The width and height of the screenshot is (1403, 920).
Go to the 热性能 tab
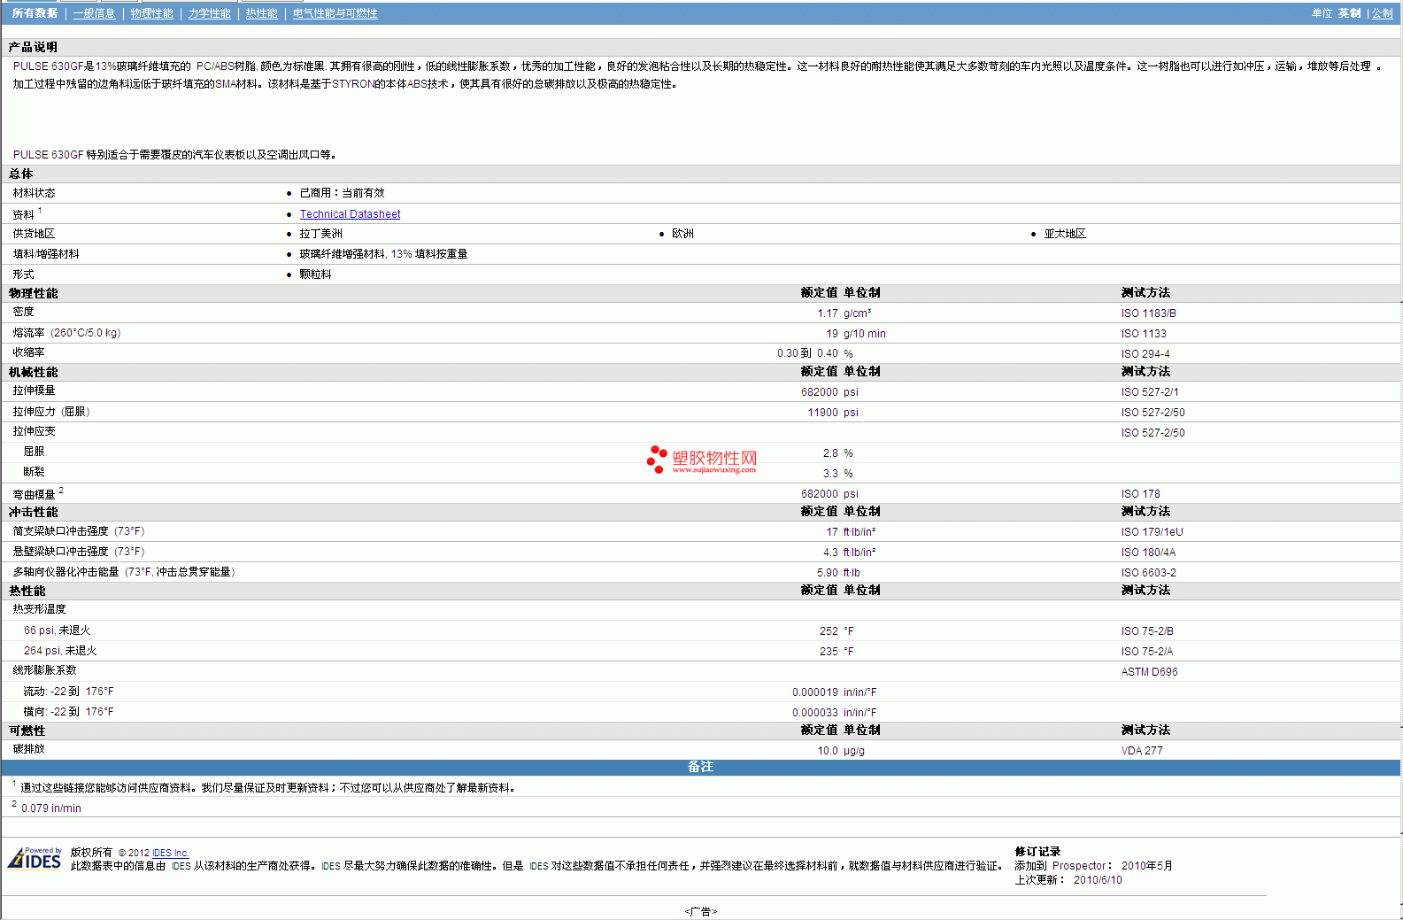tap(261, 13)
